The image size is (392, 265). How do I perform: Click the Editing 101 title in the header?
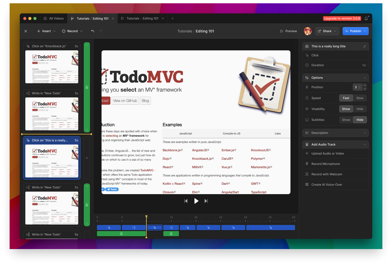[205, 31]
